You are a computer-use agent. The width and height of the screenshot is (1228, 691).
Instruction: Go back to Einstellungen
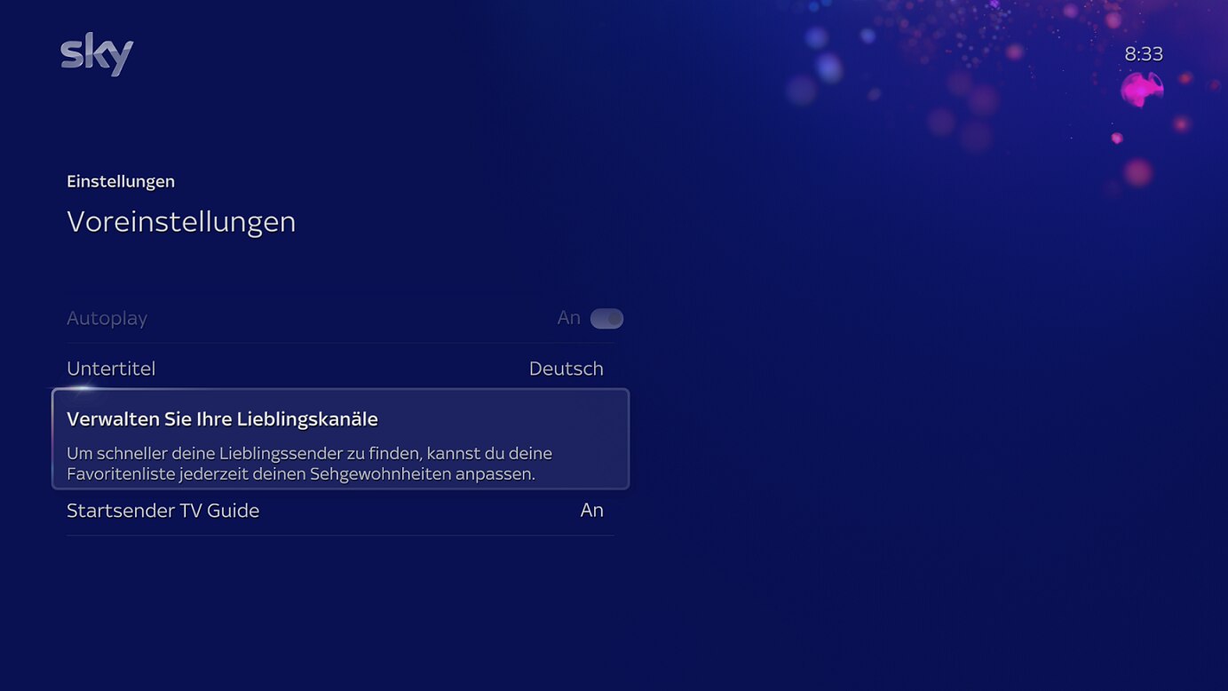point(121,180)
